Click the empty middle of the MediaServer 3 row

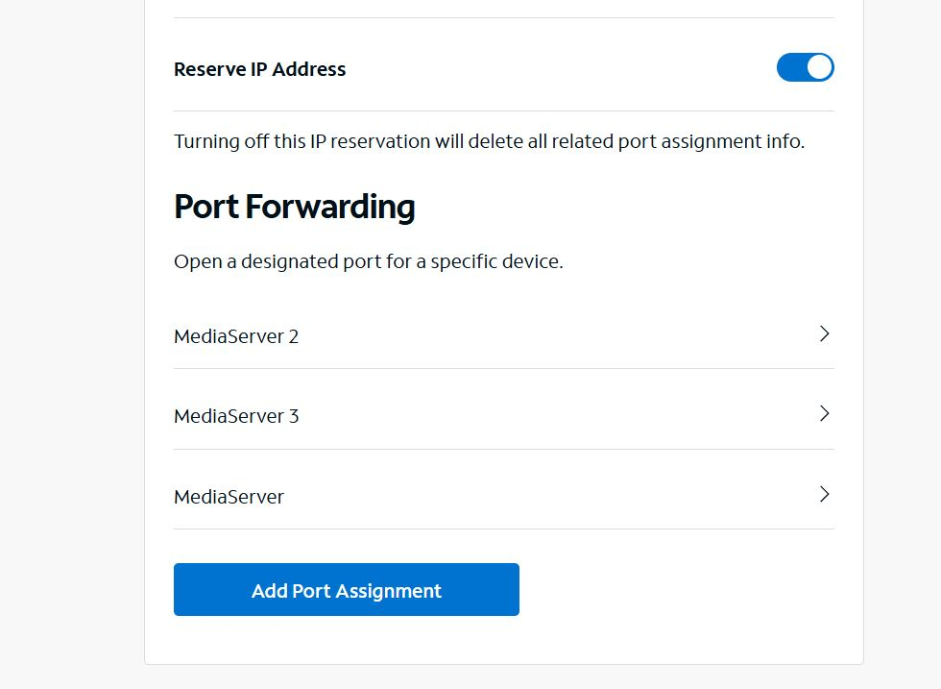(557, 416)
